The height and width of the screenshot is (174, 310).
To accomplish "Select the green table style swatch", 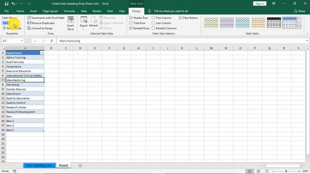I will coord(211,23).
